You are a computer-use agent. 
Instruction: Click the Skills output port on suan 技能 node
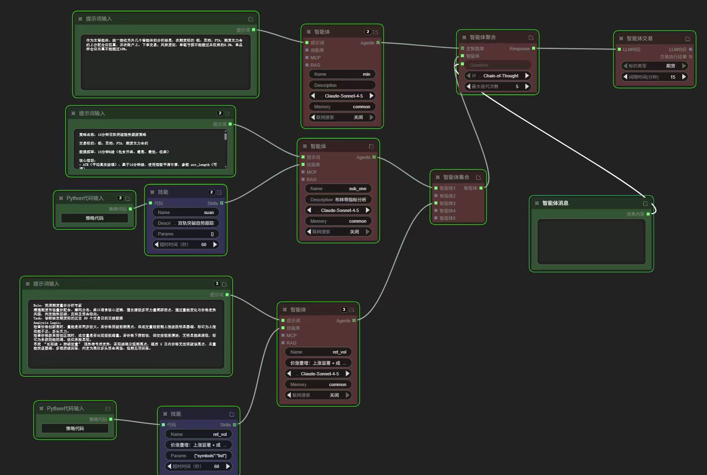[x=222, y=203]
